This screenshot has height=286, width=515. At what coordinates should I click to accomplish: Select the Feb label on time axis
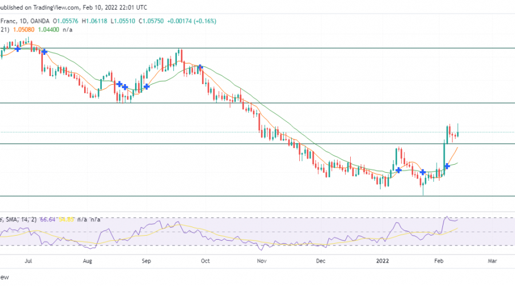pyautogui.click(x=439, y=261)
